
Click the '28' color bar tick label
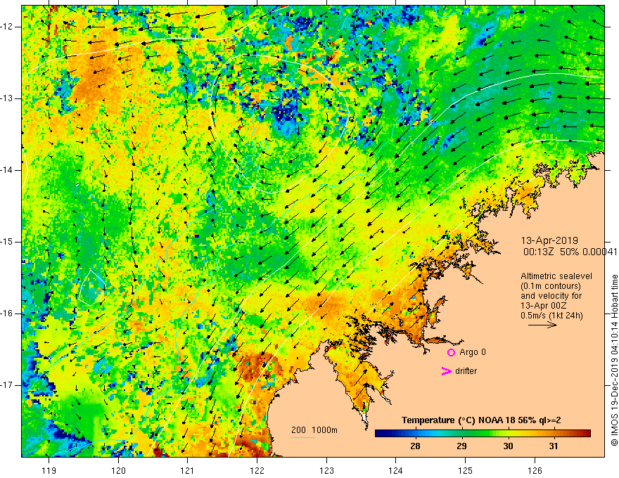point(415,446)
